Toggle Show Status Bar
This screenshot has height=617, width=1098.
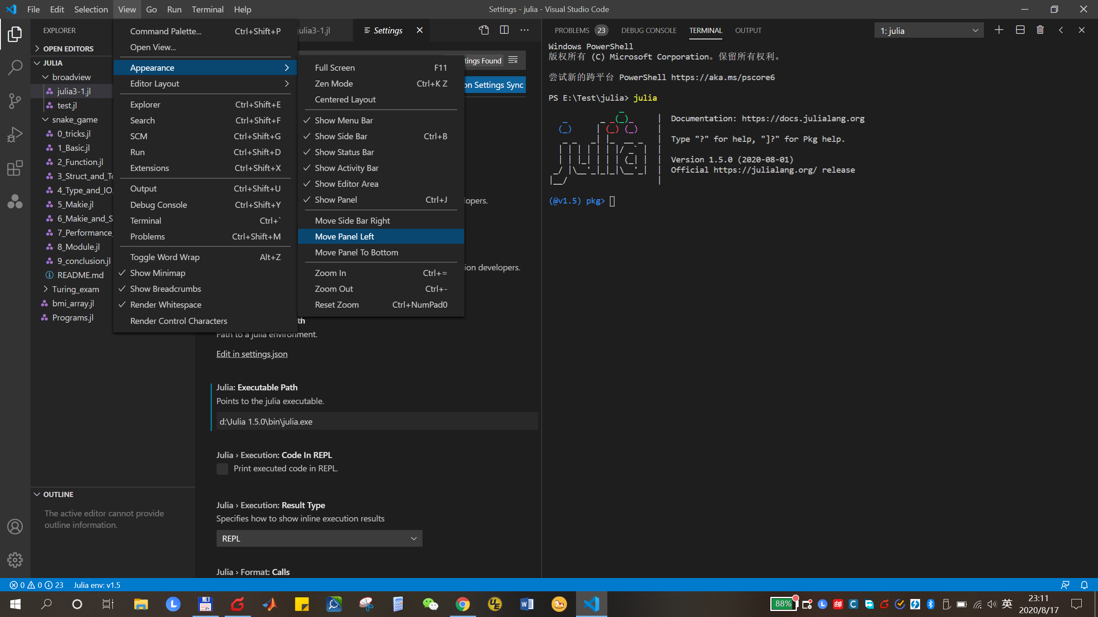click(381, 152)
